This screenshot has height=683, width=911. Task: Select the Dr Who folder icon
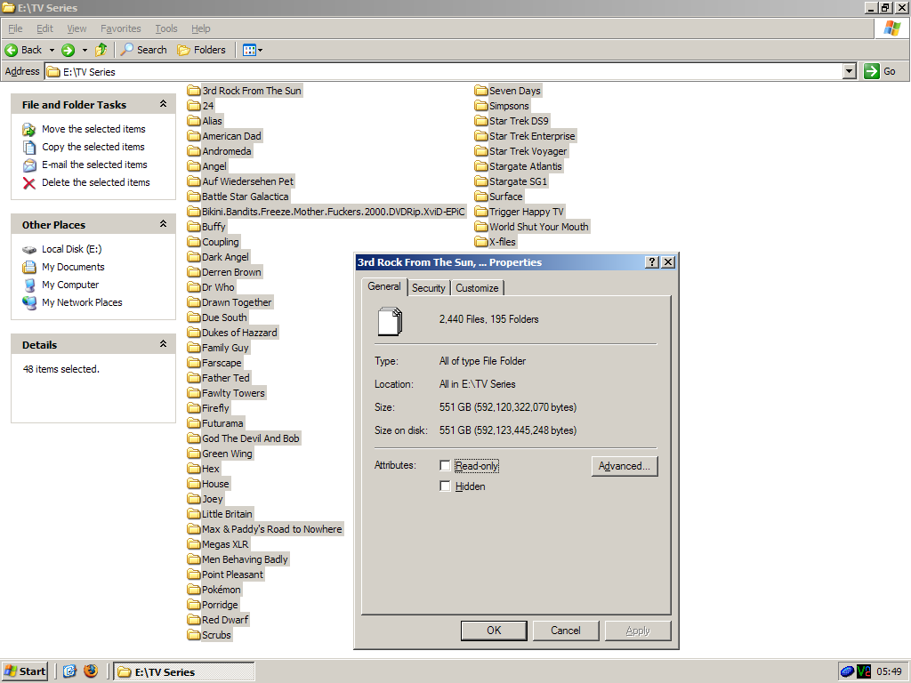pos(193,287)
